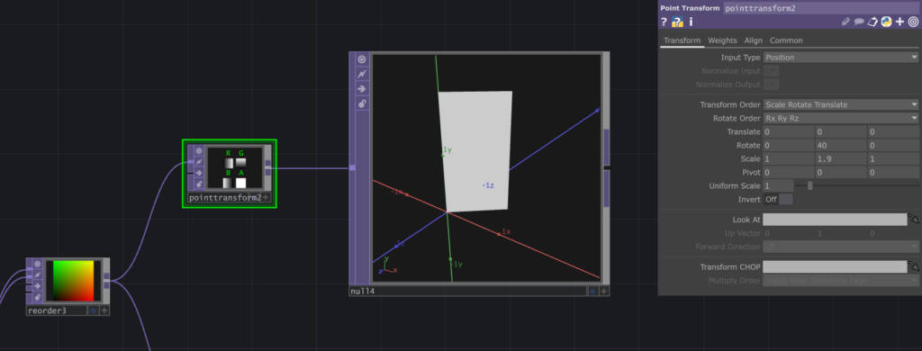
Task: Switch to the Common tab
Action: pyautogui.click(x=785, y=40)
